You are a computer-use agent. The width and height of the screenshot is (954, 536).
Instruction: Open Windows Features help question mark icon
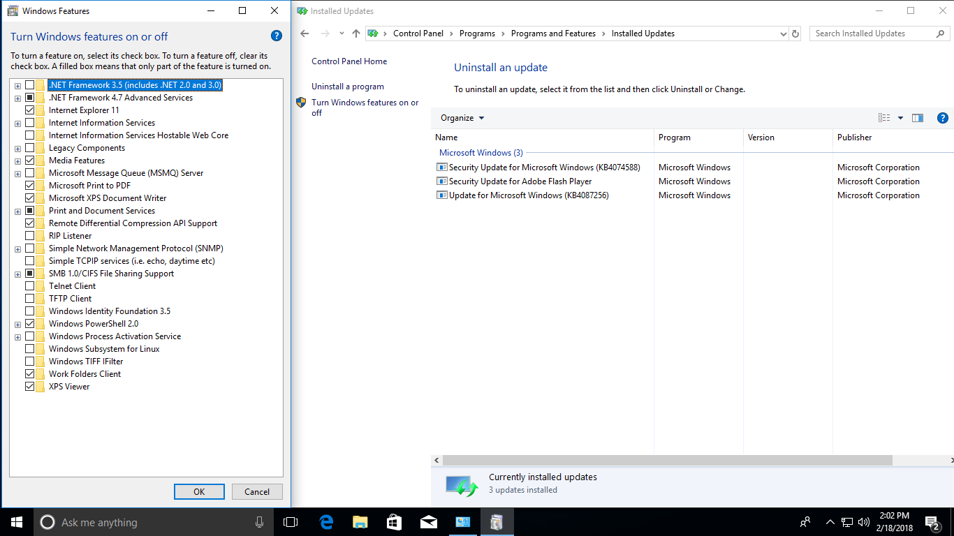[276, 36]
